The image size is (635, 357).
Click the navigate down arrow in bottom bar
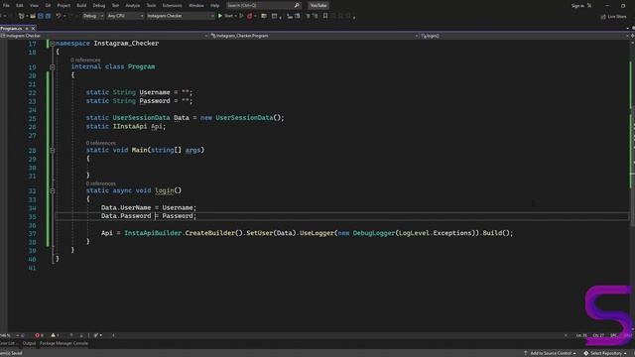click(81, 335)
